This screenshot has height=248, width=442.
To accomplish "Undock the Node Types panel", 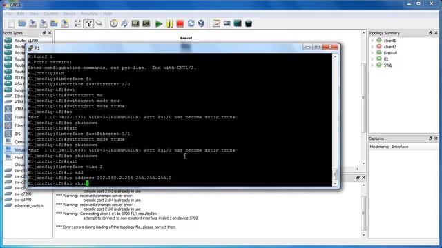I will point(44,33).
